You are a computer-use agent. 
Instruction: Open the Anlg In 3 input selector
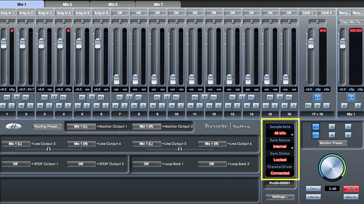[45, 13]
